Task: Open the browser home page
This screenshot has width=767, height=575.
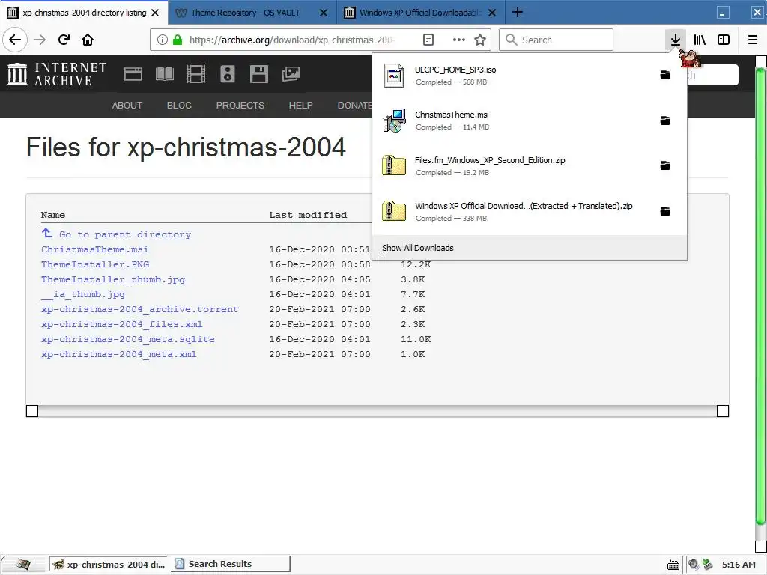Action: [88, 40]
